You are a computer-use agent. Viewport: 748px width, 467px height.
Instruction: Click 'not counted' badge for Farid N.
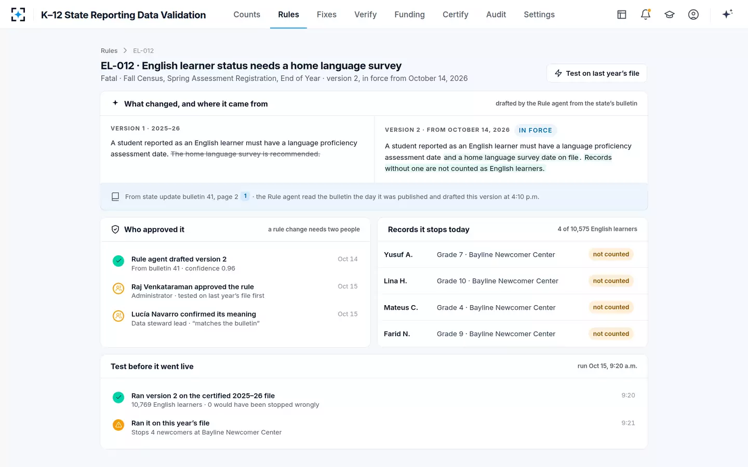pos(611,334)
